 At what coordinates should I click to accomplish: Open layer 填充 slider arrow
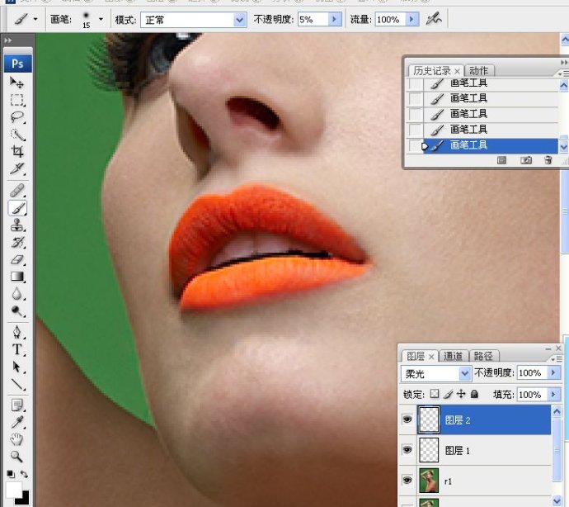[553, 395]
